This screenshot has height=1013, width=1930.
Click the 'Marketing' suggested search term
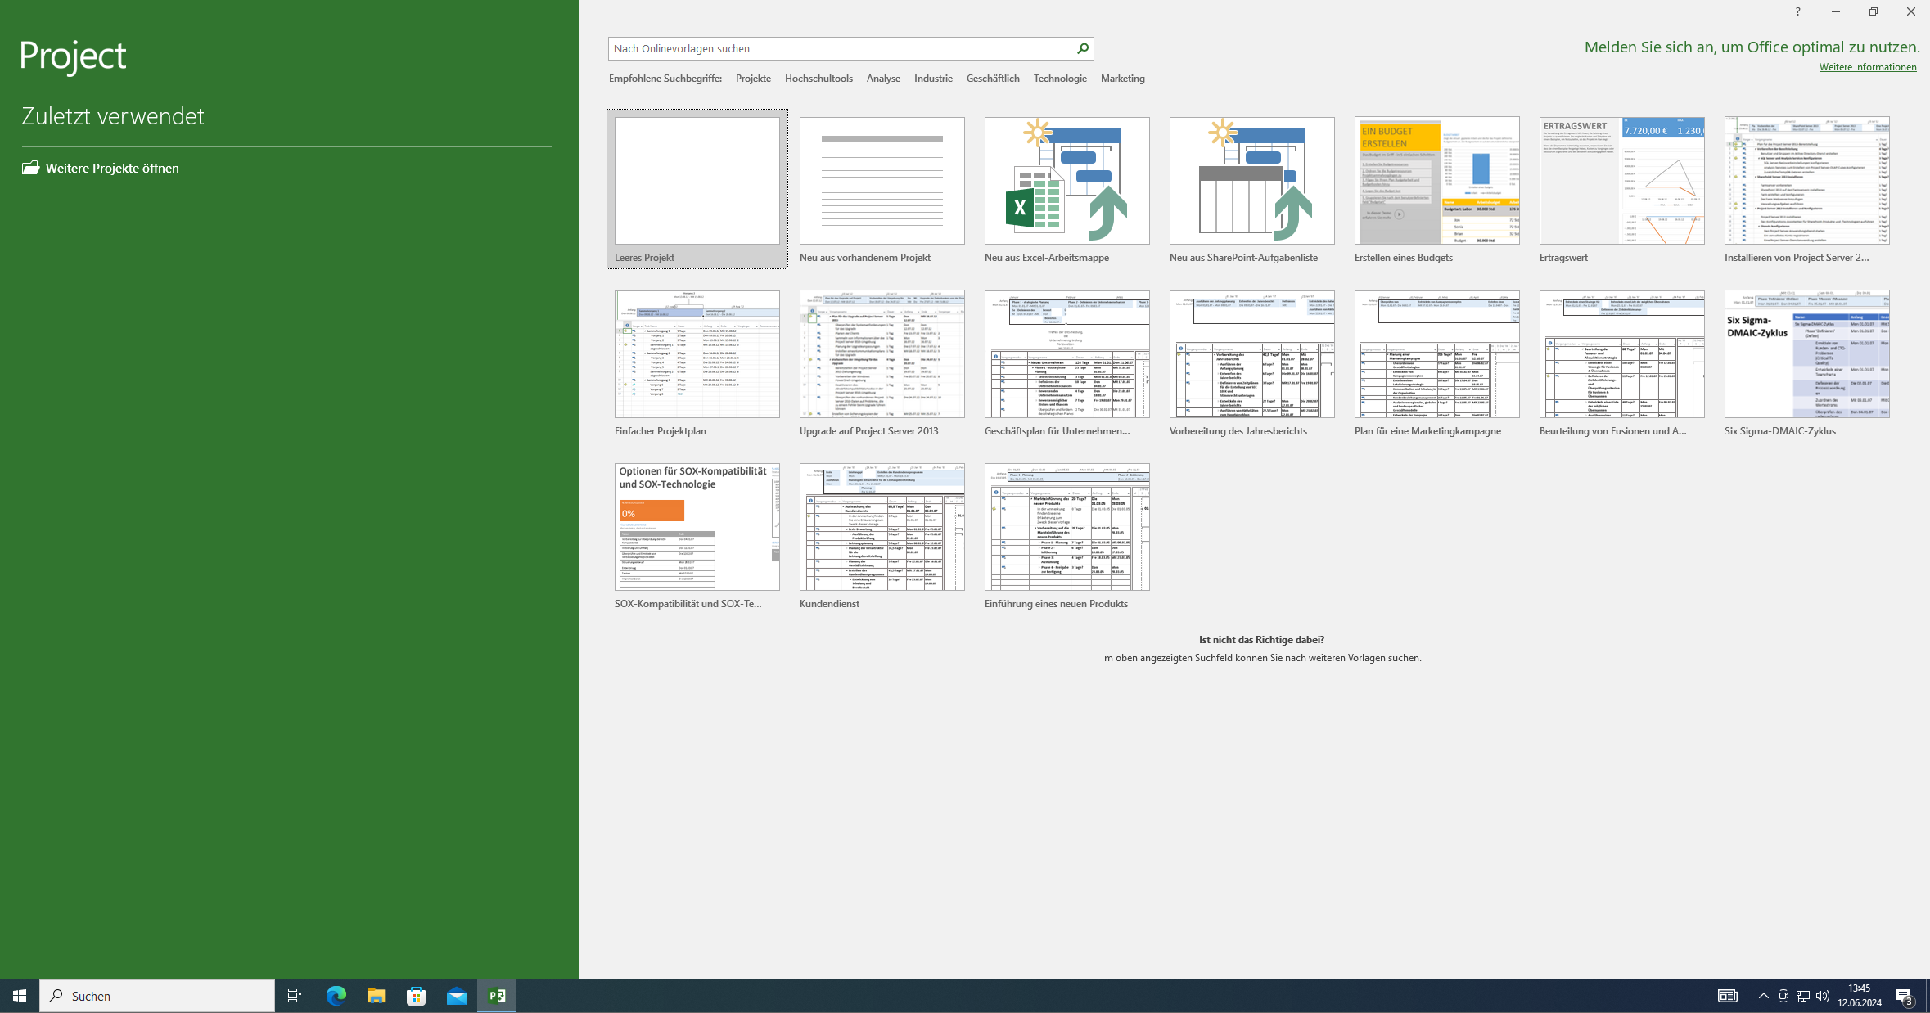click(x=1122, y=79)
